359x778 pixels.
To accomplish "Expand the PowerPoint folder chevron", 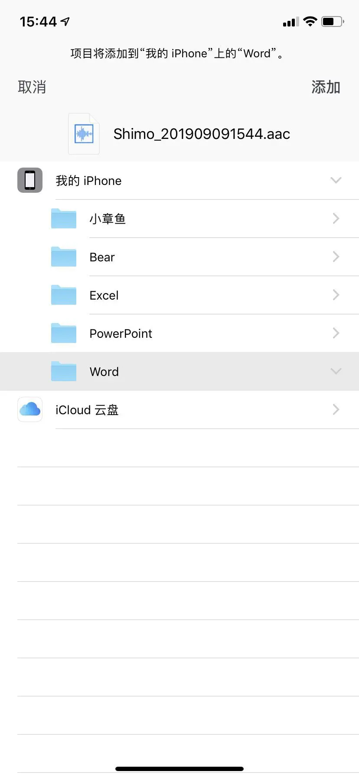I will click(x=336, y=333).
